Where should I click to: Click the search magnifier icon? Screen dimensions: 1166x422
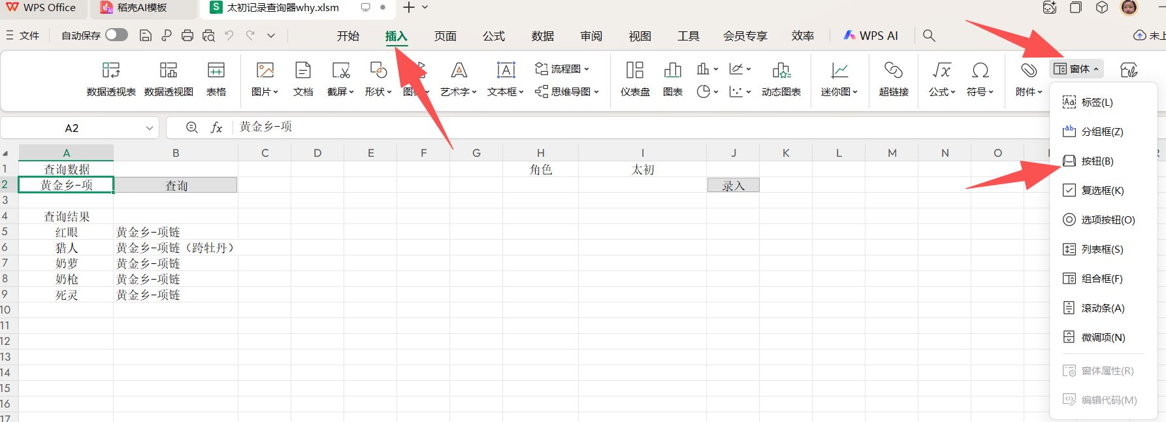click(x=929, y=35)
